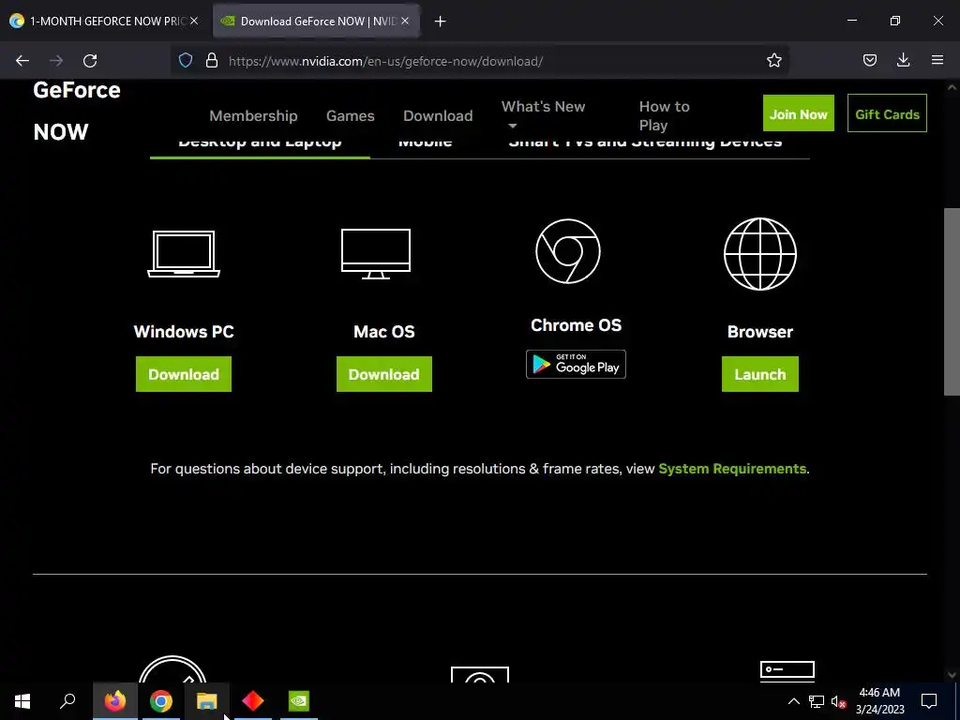The height and width of the screenshot is (720, 960).
Task: Launch GeForce NOW in Browser
Action: (x=759, y=374)
